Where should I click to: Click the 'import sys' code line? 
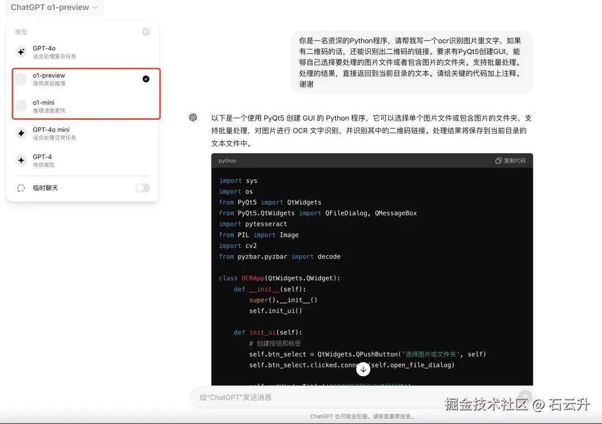pos(238,181)
